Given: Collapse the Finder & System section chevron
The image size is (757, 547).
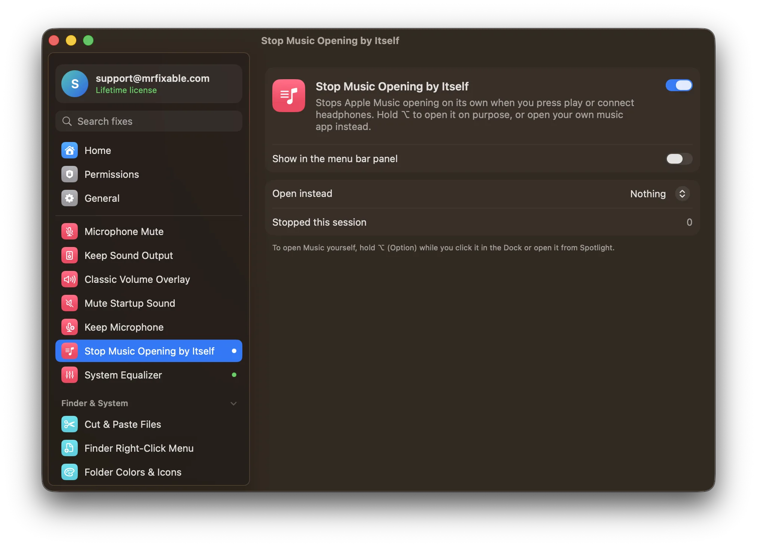Looking at the screenshot, I should [234, 404].
